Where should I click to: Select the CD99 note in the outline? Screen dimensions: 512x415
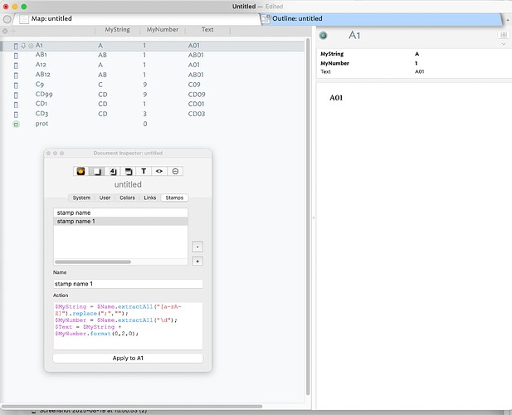44,94
